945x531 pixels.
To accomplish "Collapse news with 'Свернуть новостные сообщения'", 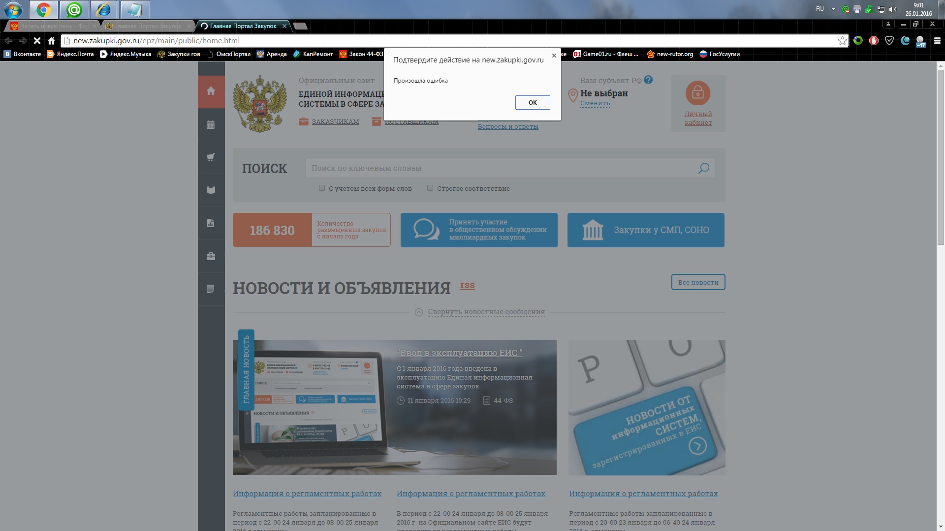I will pos(486,312).
